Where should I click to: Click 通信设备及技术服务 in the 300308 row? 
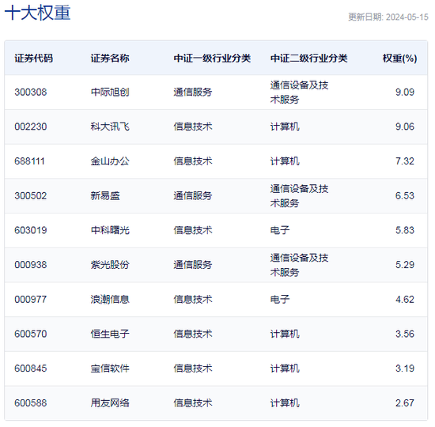(x=299, y=92)
